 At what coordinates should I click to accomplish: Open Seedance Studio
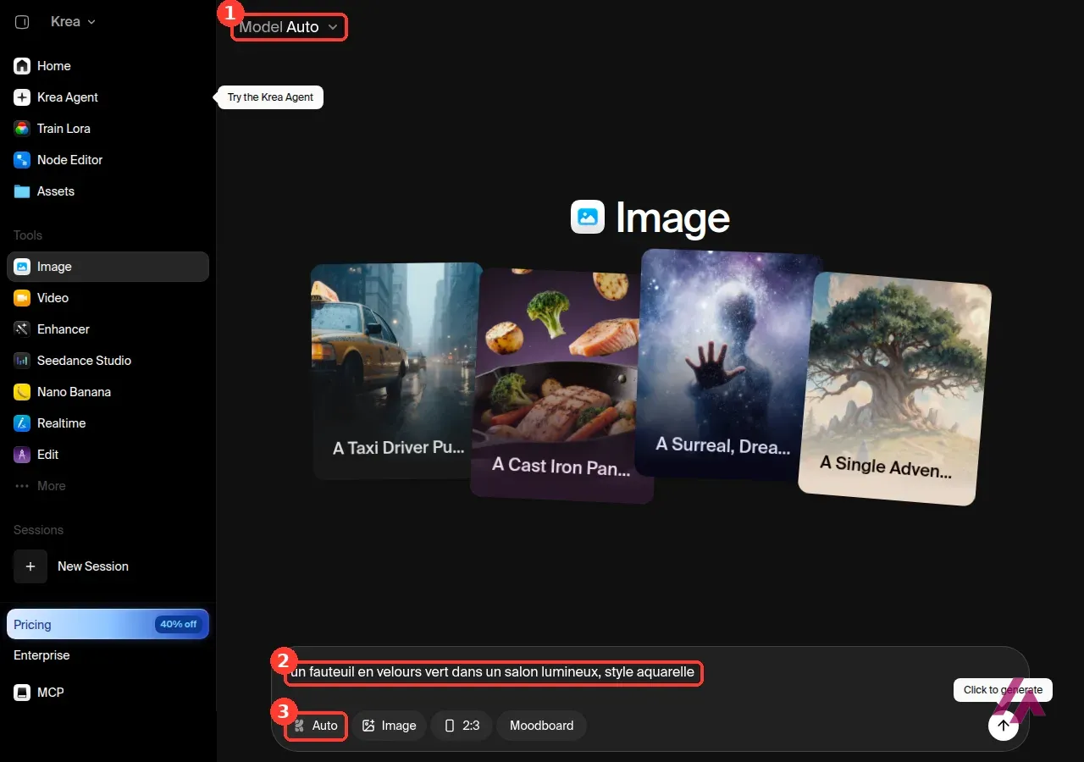108,361
